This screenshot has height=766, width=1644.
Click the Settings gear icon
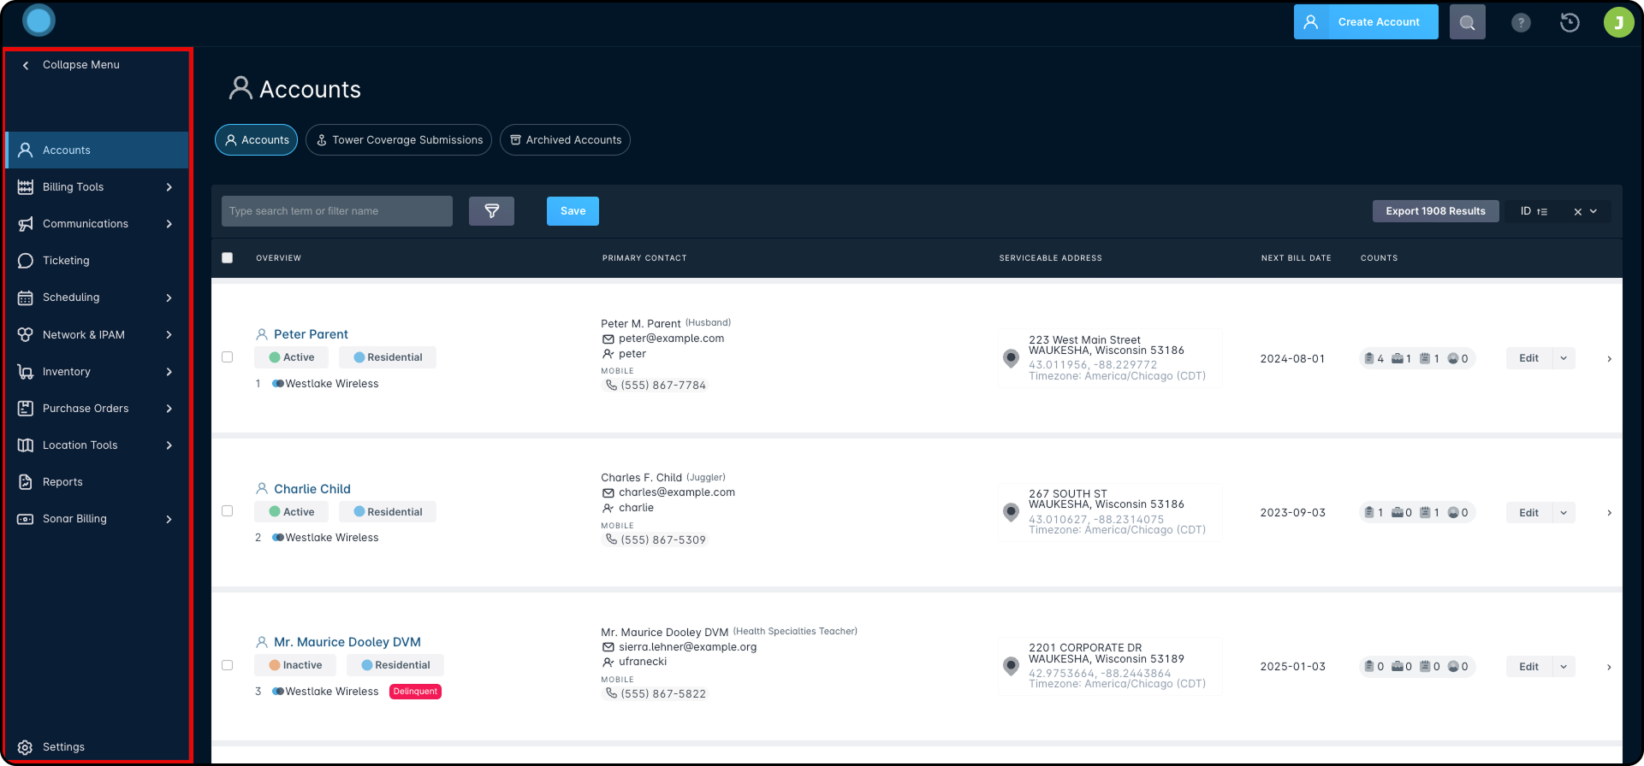pos(26,747)
